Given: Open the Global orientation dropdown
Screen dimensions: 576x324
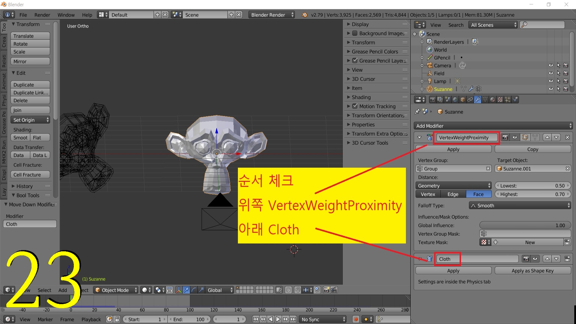Looking at the screenshot, I should (220, 290).
